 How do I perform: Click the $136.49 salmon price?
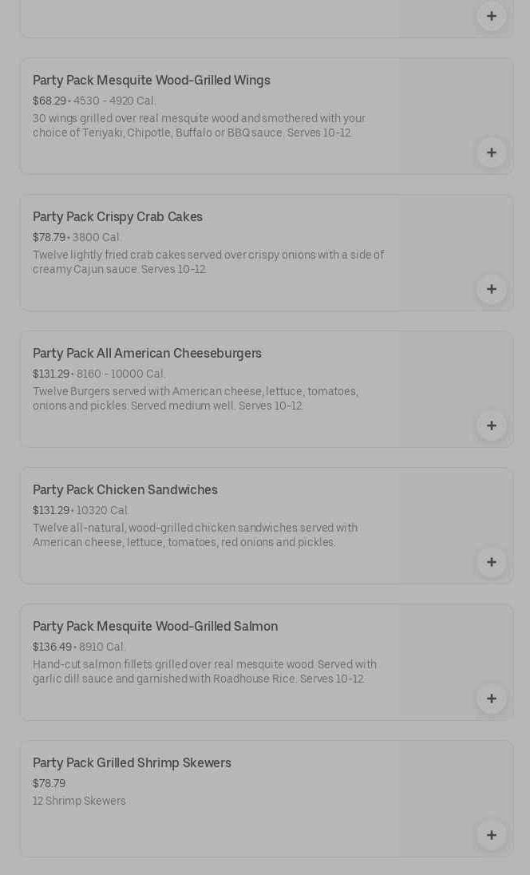(52, 647)
